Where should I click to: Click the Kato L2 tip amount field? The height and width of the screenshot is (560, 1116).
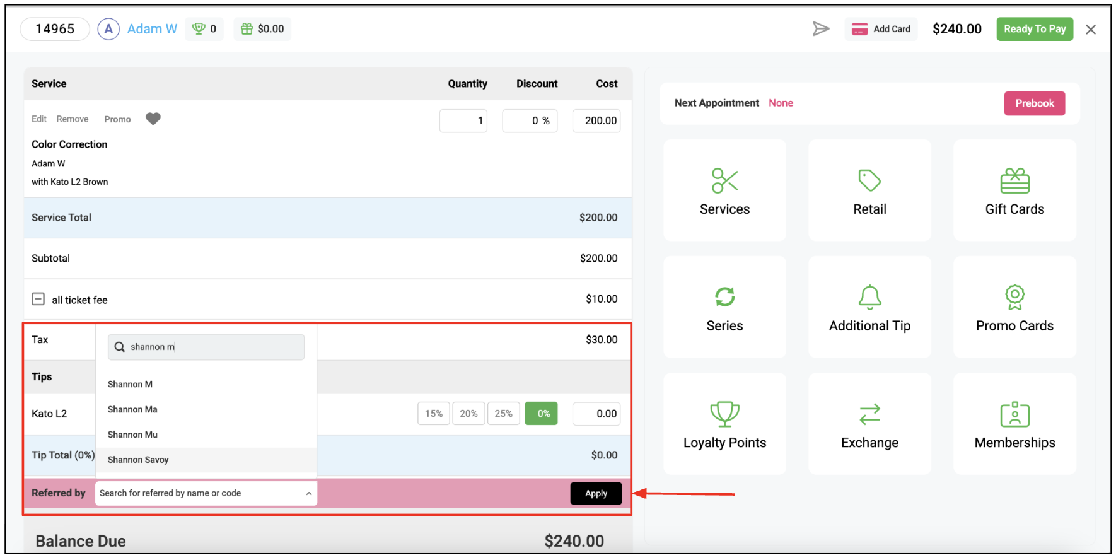[x=596, y=414]
